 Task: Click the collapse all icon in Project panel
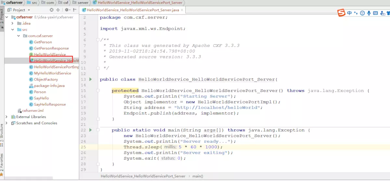58,10
